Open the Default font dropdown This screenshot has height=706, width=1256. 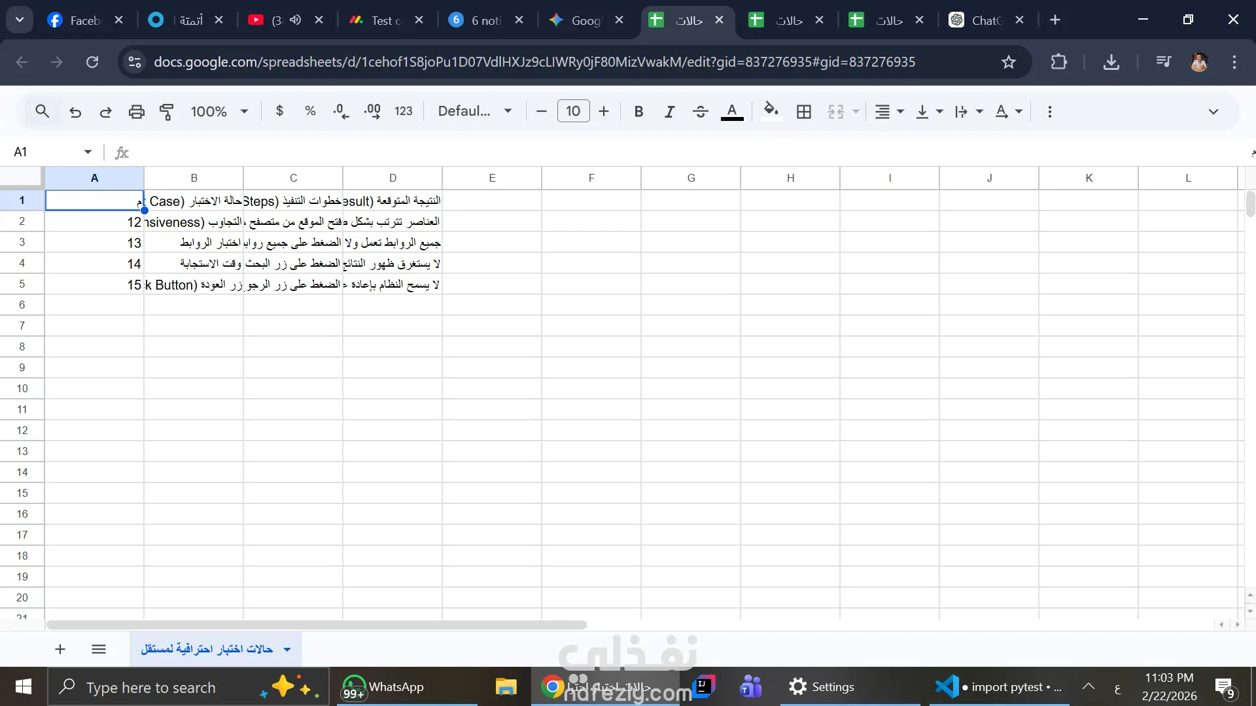click(x=474, y=112)
